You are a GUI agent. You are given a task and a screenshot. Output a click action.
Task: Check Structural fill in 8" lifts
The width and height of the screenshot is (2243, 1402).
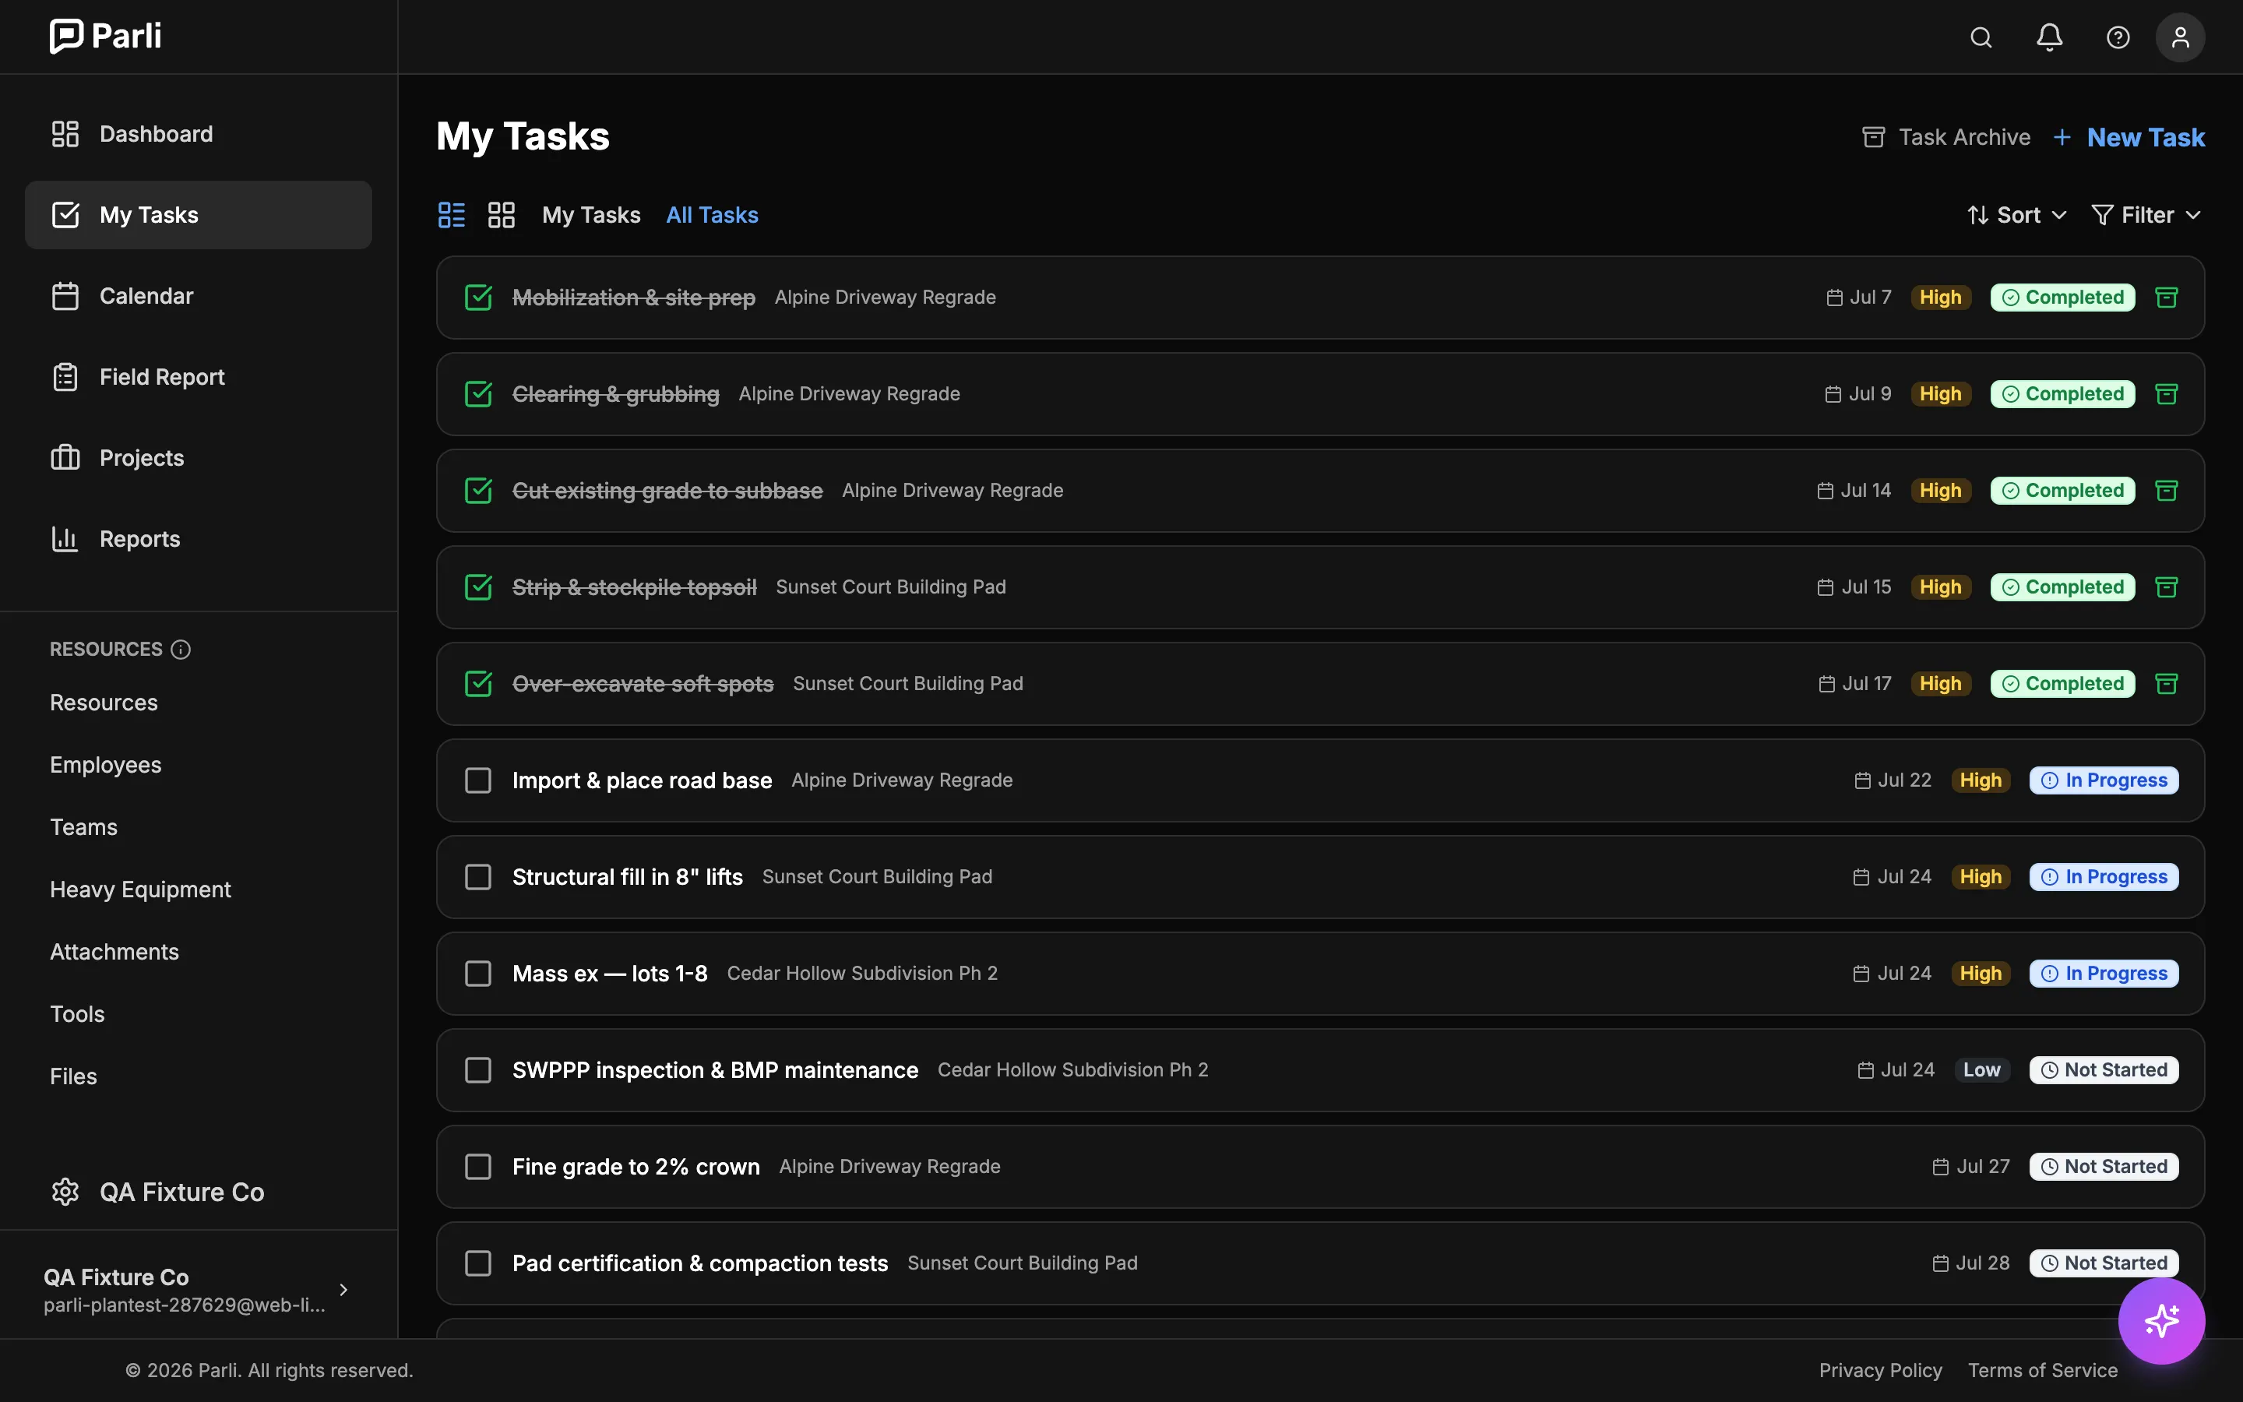(x=478, y=877)
